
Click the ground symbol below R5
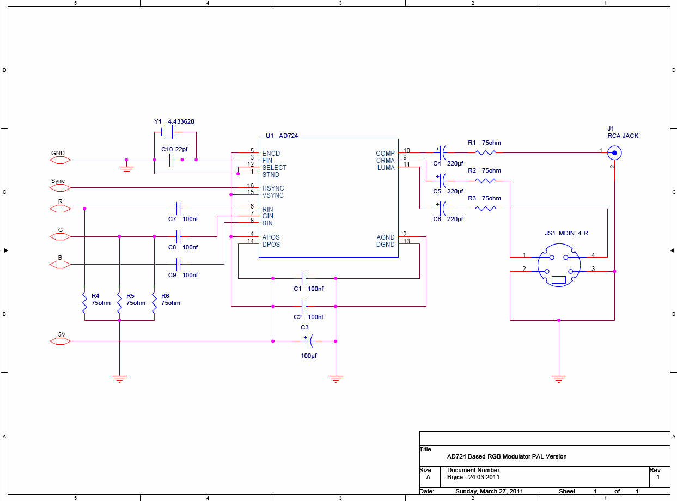[x=119, y=379]
